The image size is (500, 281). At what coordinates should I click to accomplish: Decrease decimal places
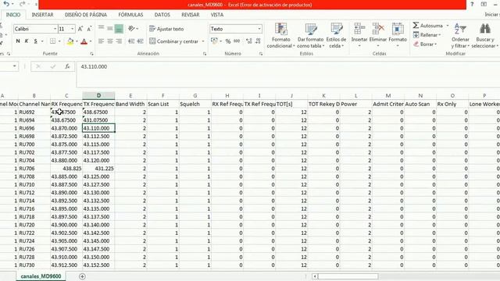[x=258, y=41]
